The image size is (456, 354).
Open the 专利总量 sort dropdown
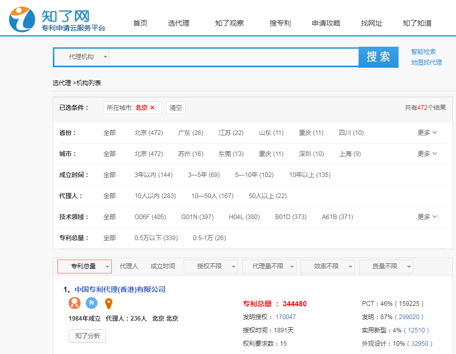tap(85, 266)
